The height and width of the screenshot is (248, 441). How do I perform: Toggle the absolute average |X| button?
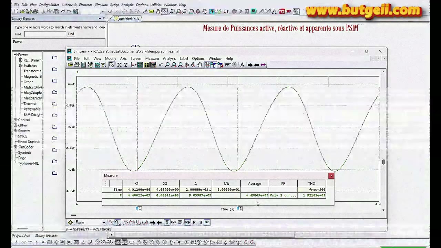(x=180, y=223)
